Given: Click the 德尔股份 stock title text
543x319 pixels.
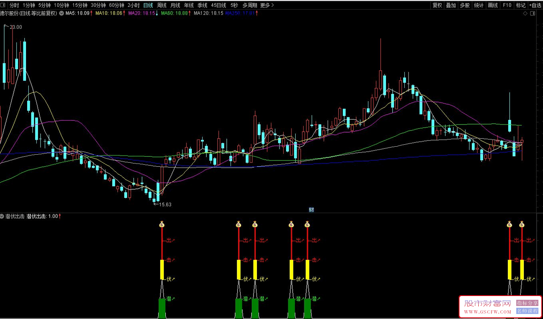Looking at the screenshot, I should pyautogui.click(x=29, y=13).
